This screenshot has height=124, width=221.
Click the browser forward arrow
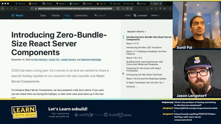click(7, 9)
